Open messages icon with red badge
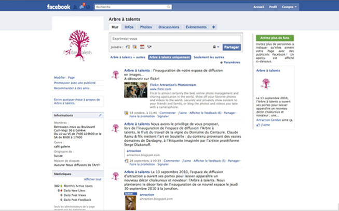The image size is (339, 211). tap(82, 7)
